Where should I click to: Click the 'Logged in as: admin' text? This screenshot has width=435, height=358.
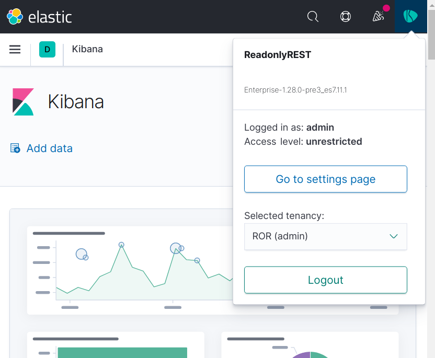click(289, 128)
